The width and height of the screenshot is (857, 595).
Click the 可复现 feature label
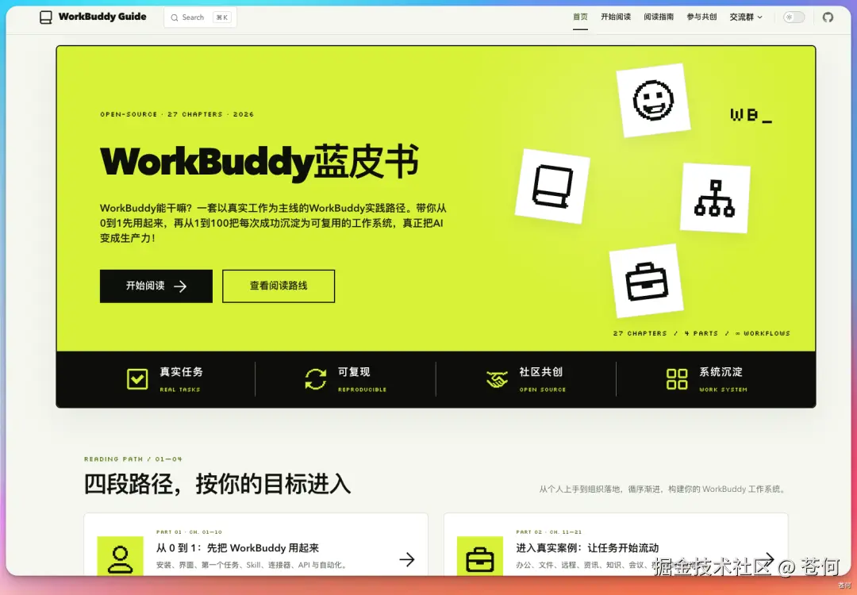tap(354, 372)
